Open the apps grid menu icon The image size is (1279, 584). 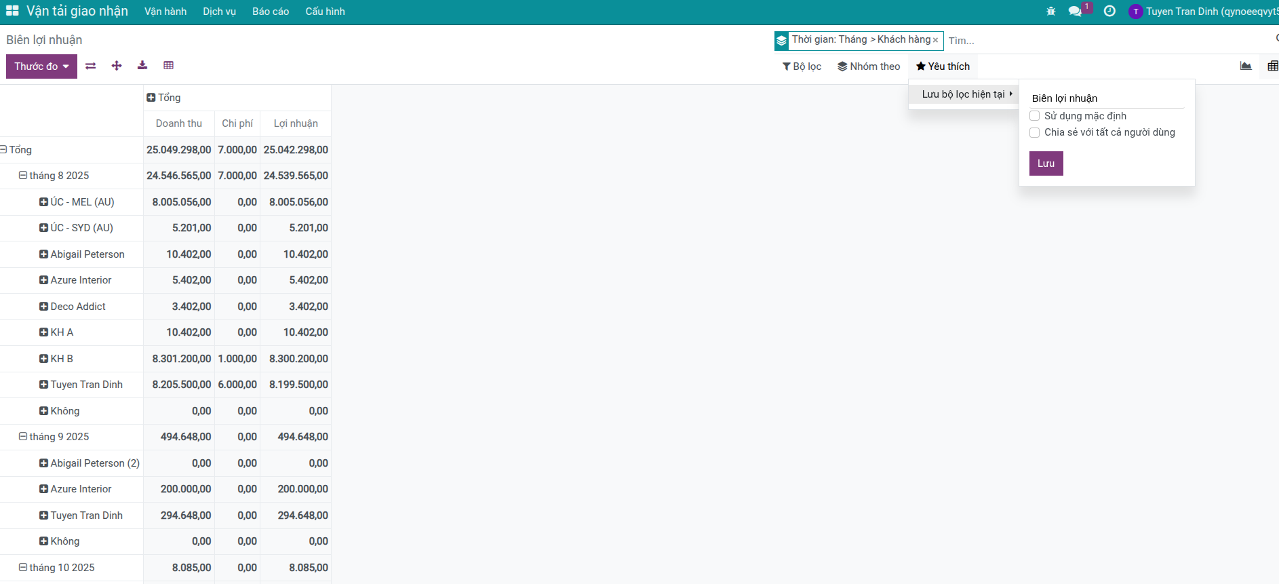[12, 11]
